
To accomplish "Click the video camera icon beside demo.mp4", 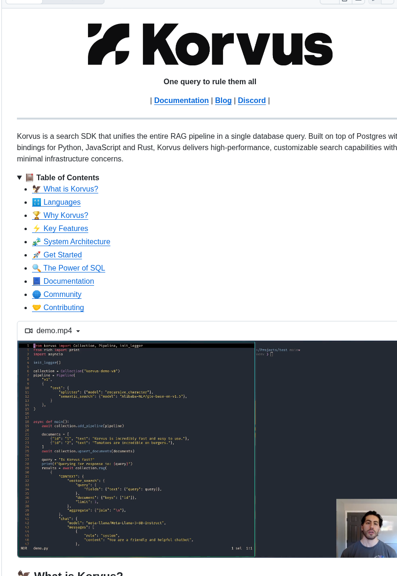I will pos(29,330).
